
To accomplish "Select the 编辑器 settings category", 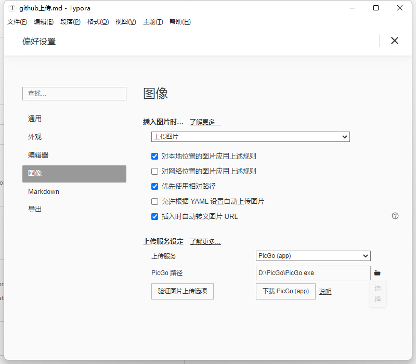I will coord(74,155).
